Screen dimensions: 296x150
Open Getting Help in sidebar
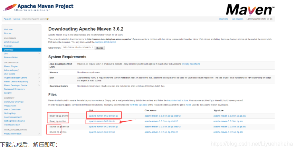pos(10,113)
